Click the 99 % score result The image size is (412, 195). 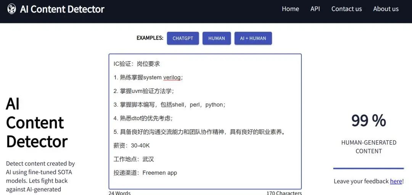click(369, 121)
